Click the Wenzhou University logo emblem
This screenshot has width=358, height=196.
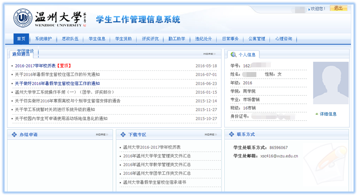coord(23,18)
